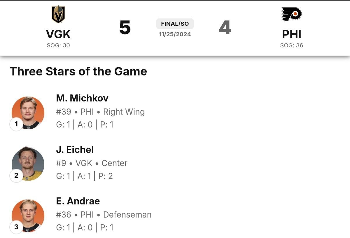350x238 pixels.
Task: Open E. Andrae's headshot photo
Action: pos(28,215)
